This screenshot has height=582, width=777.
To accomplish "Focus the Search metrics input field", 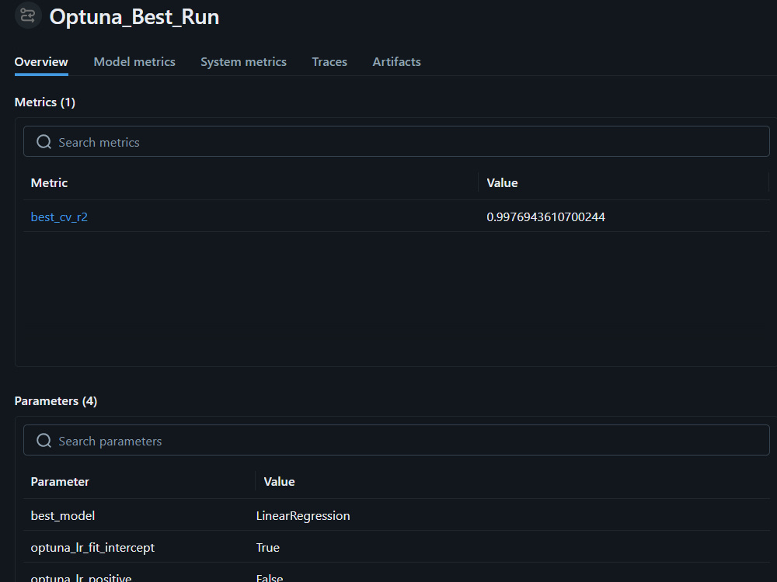I will (396, 141).
